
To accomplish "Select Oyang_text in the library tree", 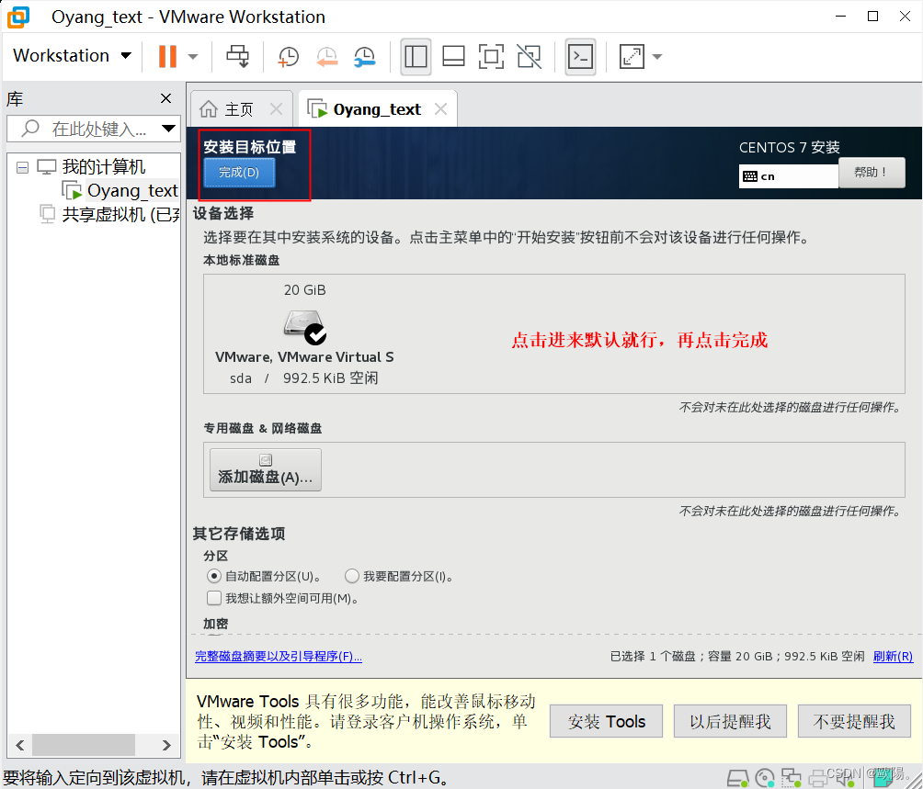I will pyautogui.click(x=131, y=190).
